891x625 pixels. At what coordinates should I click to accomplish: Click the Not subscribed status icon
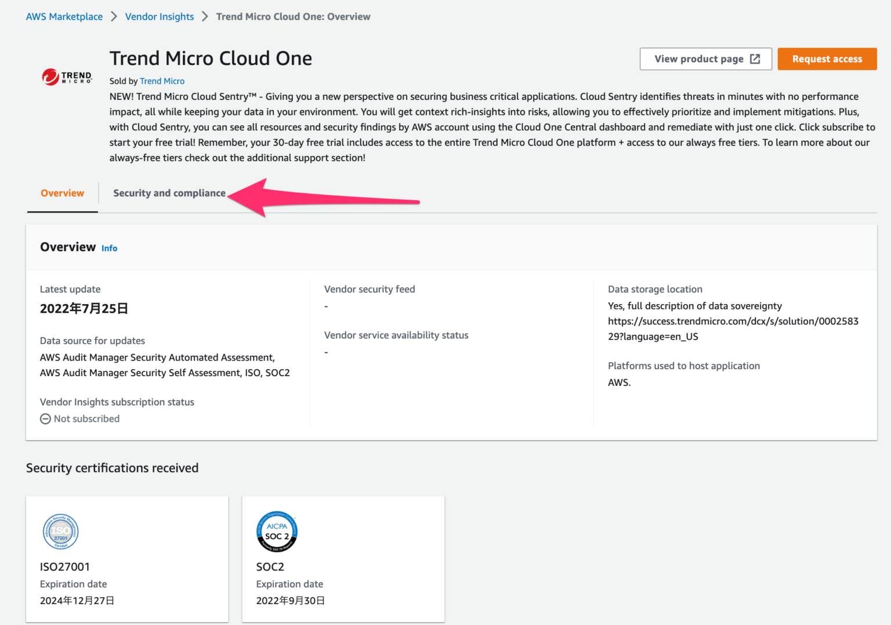click(x=45, y=418)
